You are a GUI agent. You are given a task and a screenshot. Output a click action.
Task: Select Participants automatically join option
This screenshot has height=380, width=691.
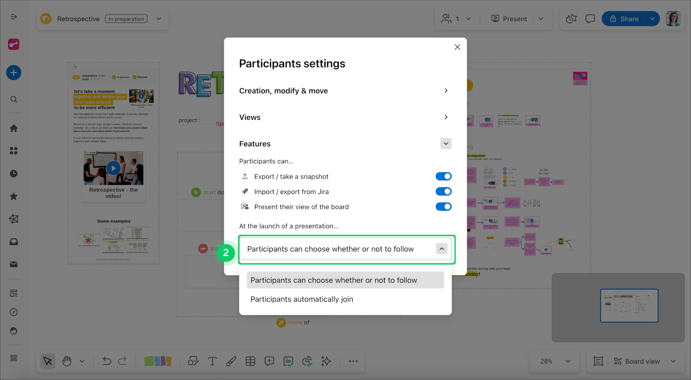point(302,299)
